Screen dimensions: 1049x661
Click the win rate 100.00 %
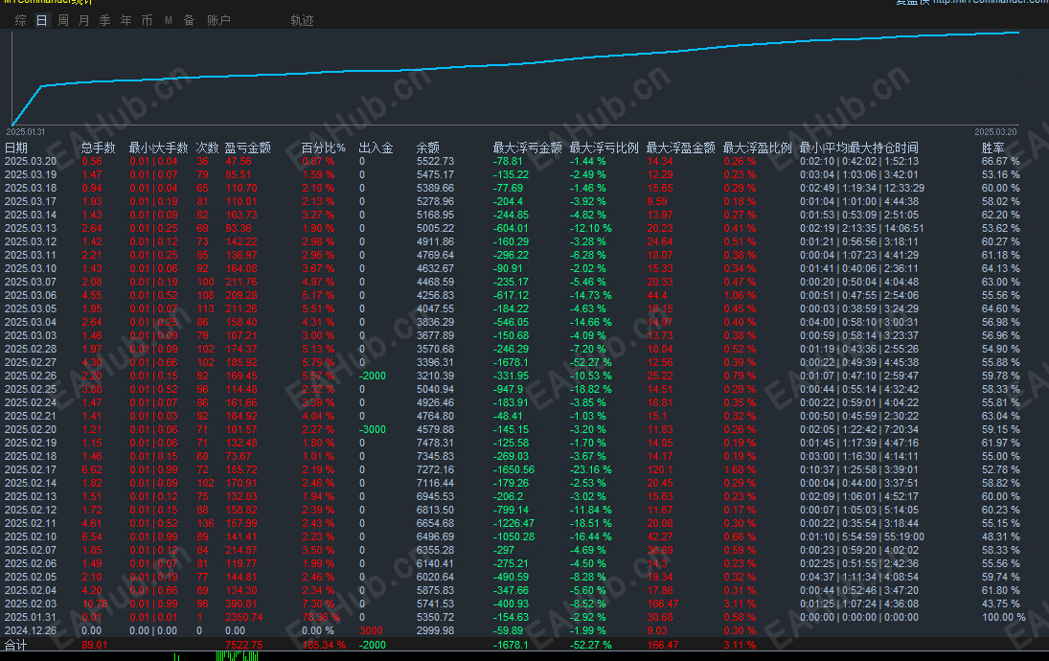[x=1004, y=617]
